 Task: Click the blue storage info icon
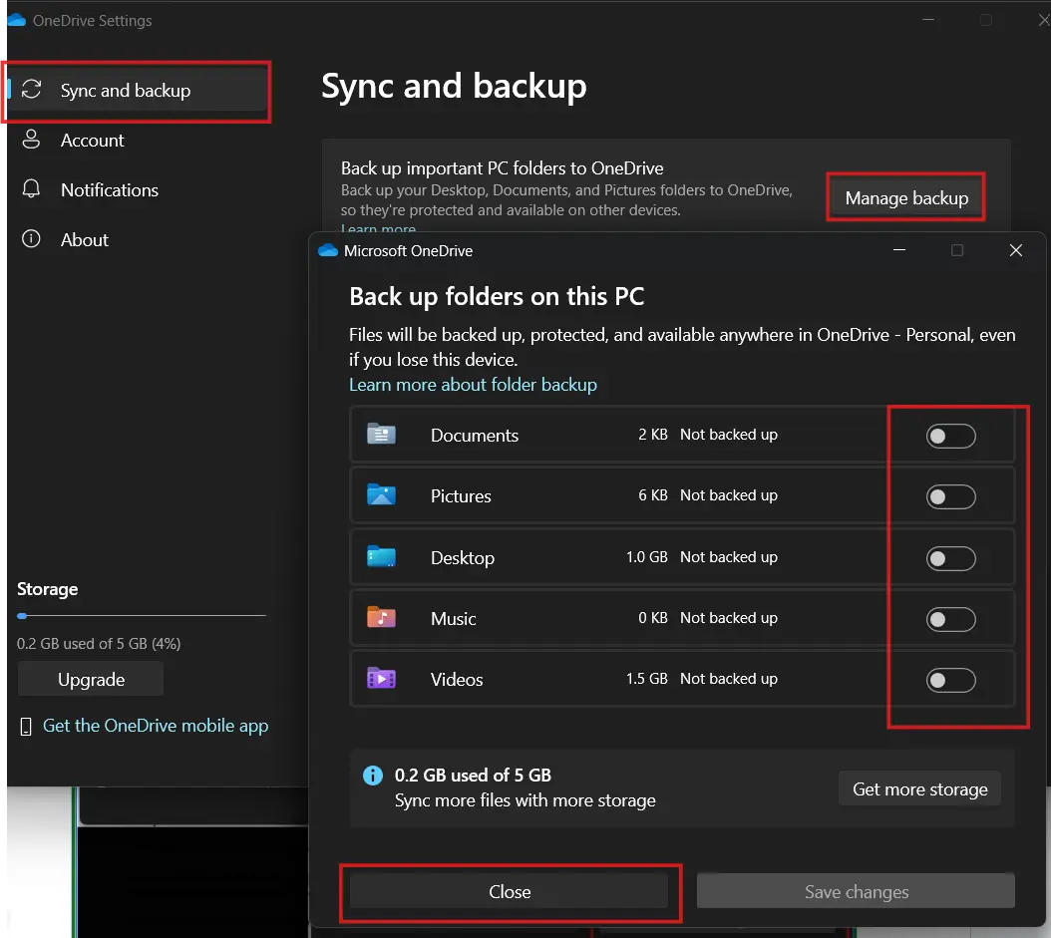click(373, 776)
